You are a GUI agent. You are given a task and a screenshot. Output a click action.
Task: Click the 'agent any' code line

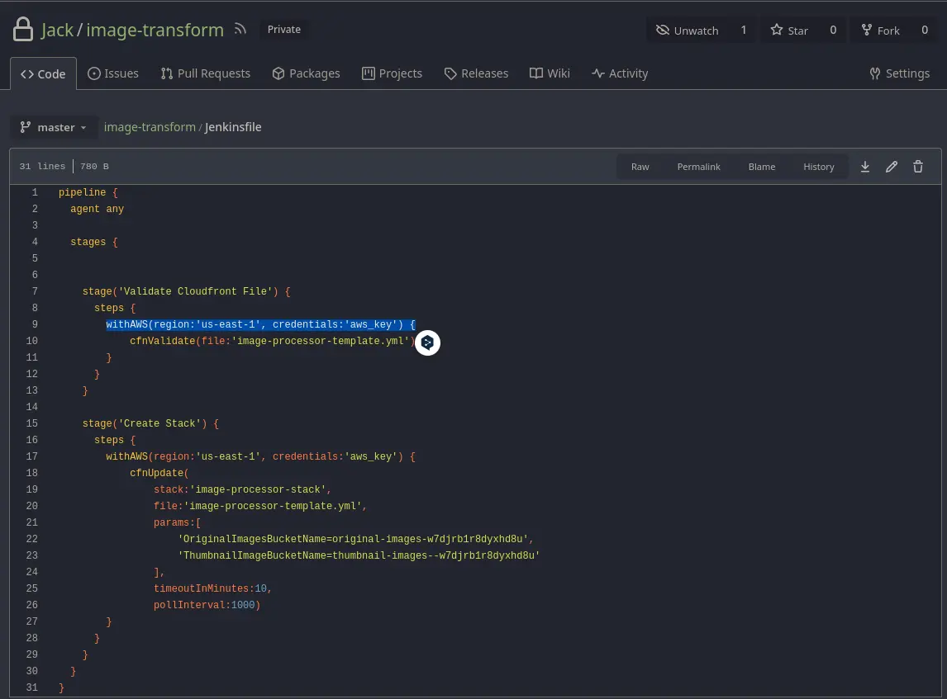tap(97, 209)
